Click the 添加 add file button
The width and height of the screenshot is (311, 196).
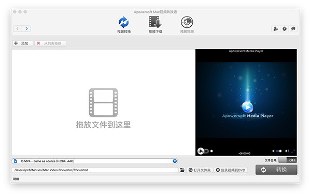(x=22, y=43)
